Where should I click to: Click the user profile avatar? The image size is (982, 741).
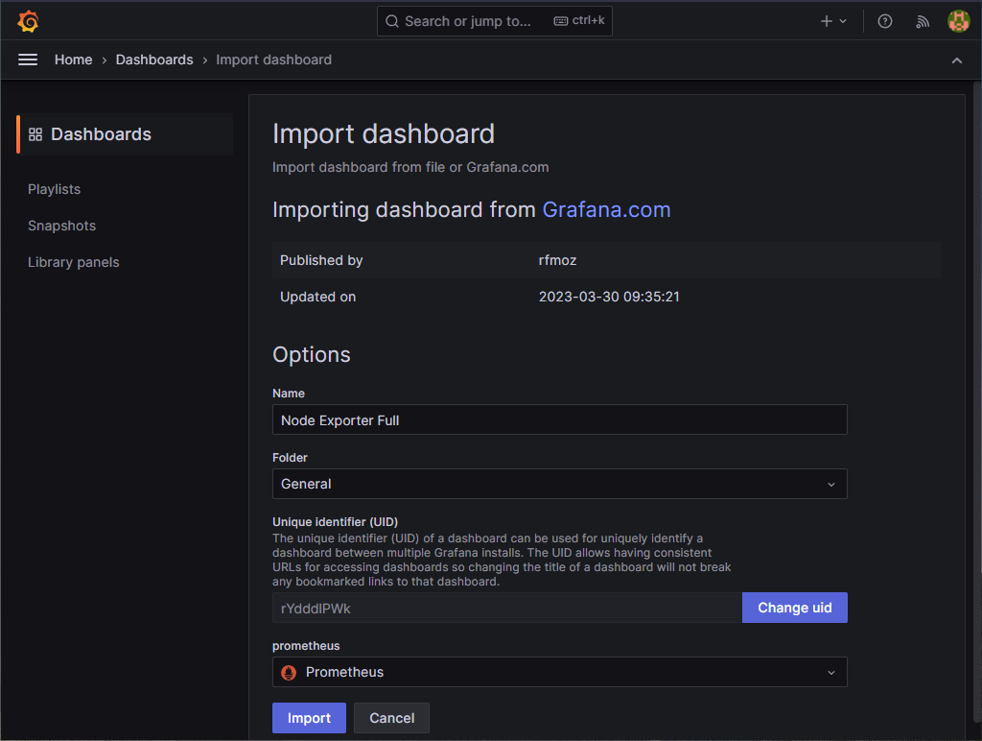(958, 20)
